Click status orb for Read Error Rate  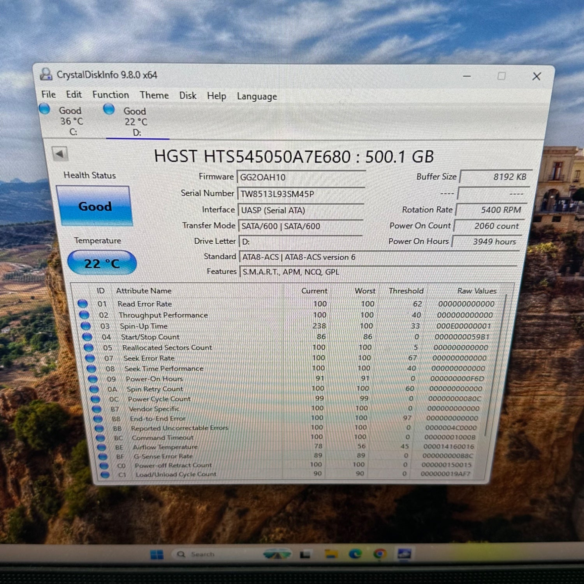click(83, 304)
